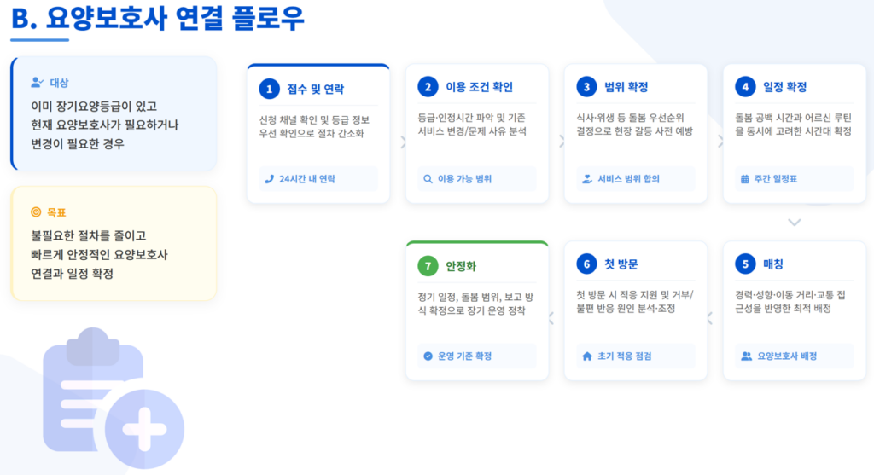Click the user icon next to 대상
The width and height of the screenshot is (874, 475).
pyautogui.click(x=37, y=83)
